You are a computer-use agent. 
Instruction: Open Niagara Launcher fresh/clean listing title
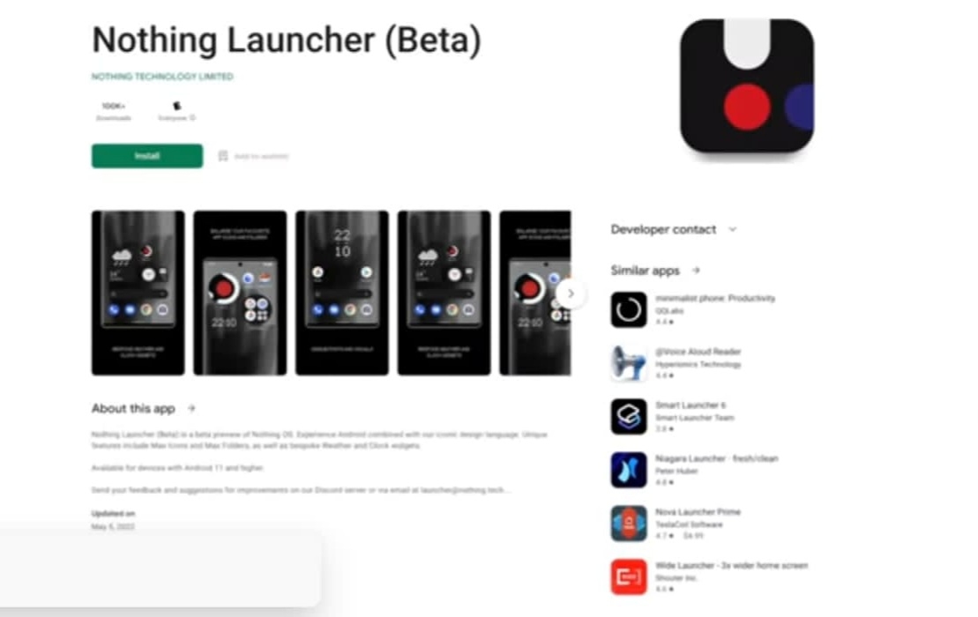click(717, 458)
